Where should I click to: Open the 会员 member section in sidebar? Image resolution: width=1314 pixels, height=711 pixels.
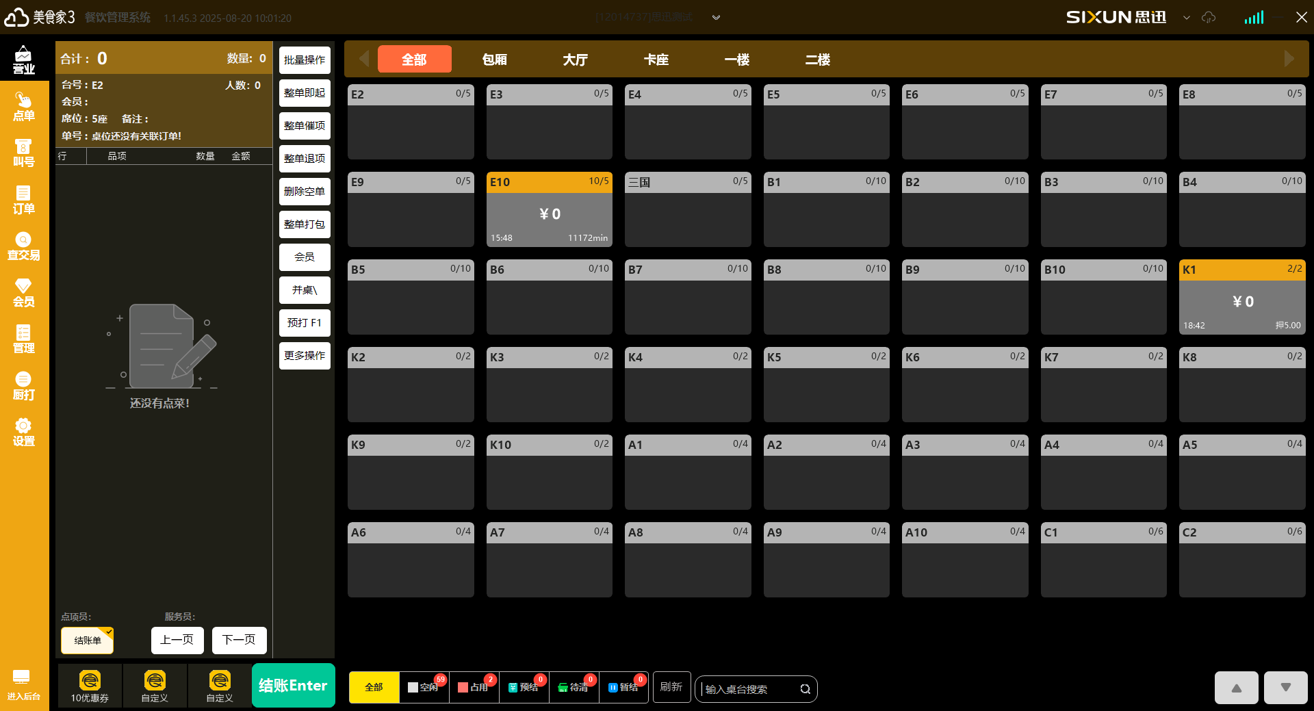(x=24, y=293)
